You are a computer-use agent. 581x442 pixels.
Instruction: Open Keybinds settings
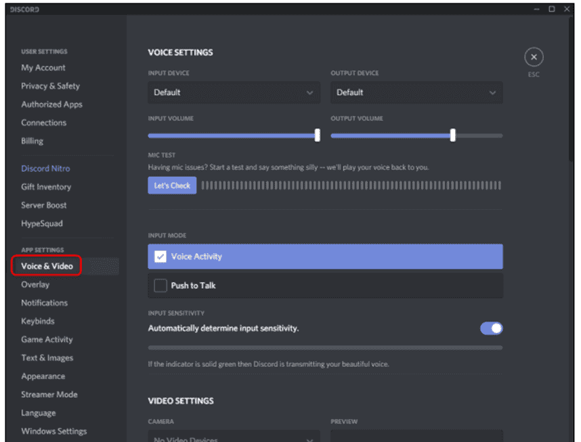38,322
